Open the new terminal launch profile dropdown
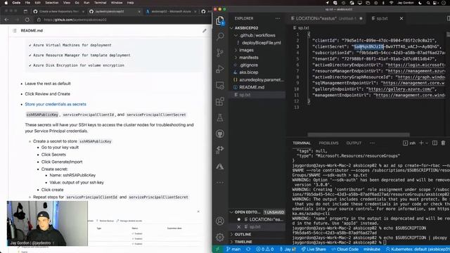This screenshot has width=450, height=253. 427,143
